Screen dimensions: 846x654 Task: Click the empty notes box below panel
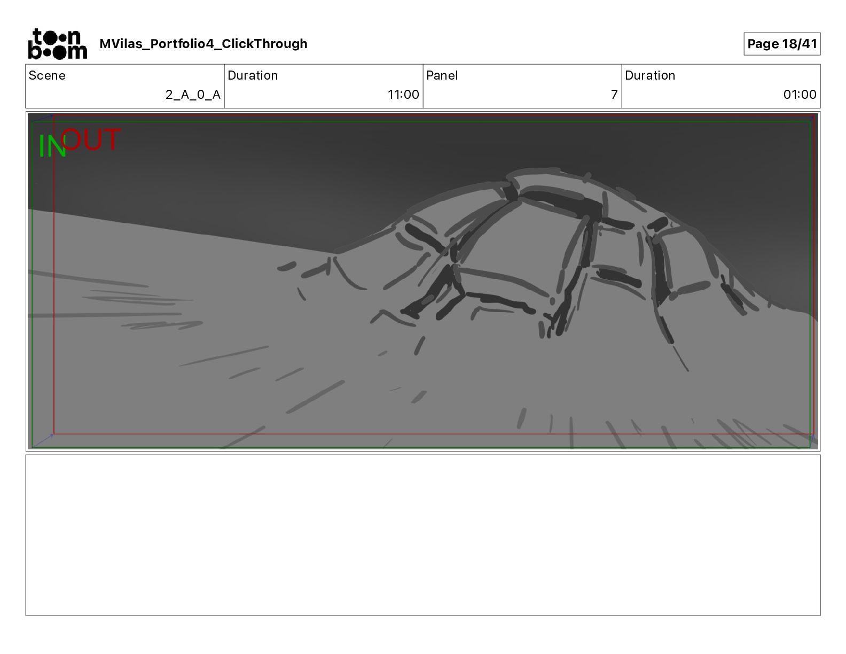pos(423,535)
